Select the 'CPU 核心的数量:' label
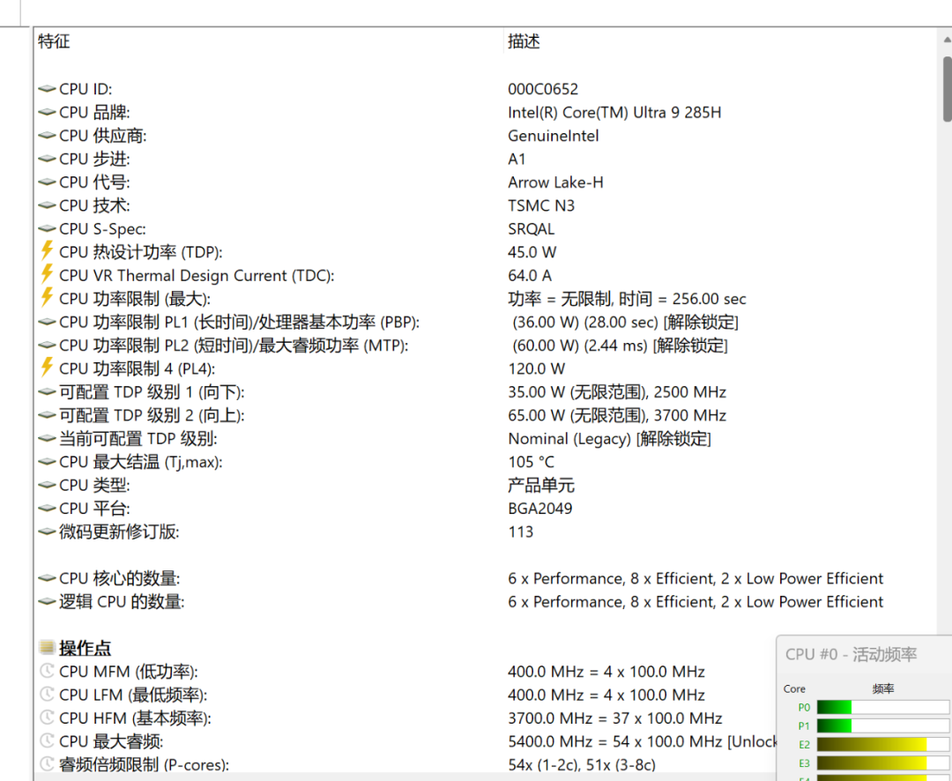 [x=119, y=579]
